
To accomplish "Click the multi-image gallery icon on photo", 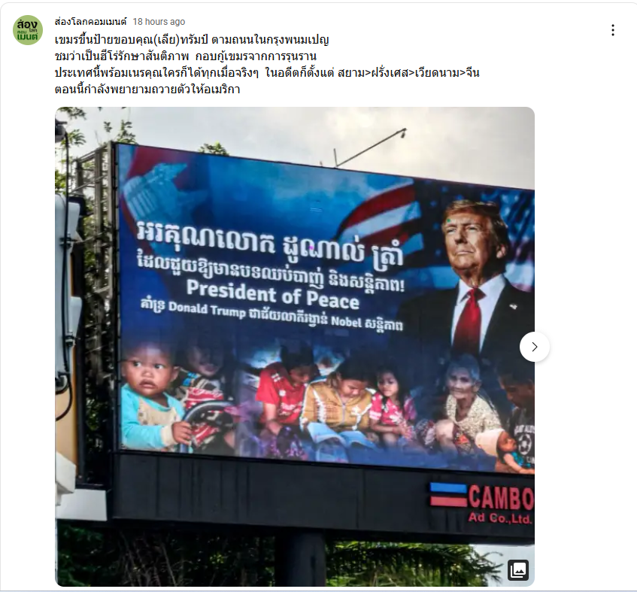I will 518,569.
